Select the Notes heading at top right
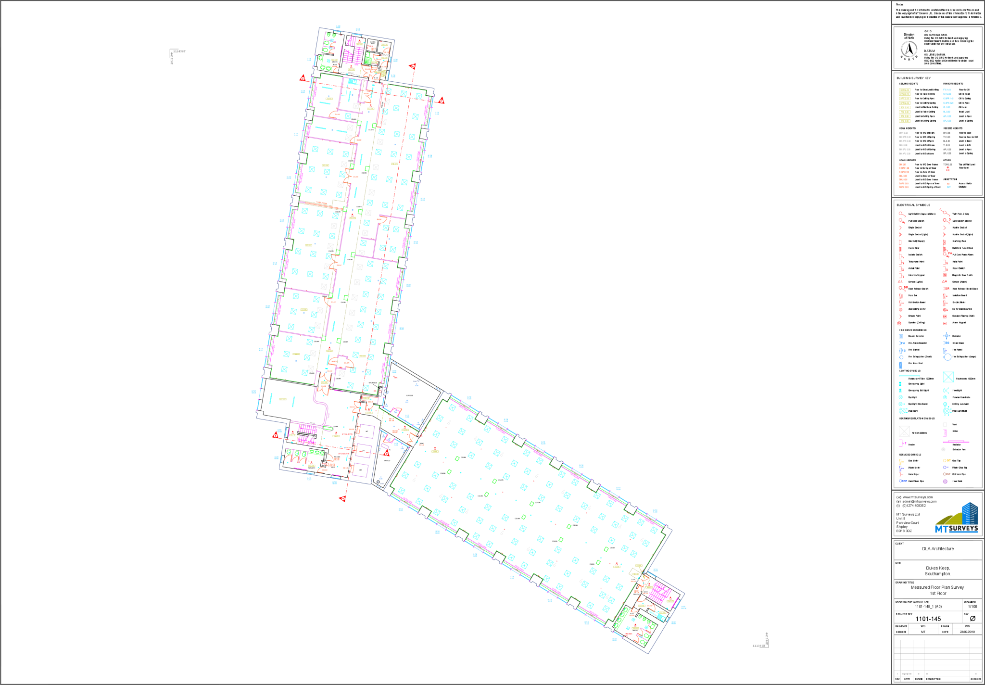 pos(899,4)
